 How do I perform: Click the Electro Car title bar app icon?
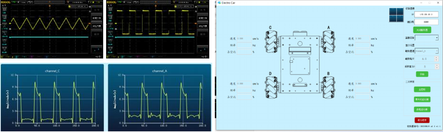(x=219, y=3)
